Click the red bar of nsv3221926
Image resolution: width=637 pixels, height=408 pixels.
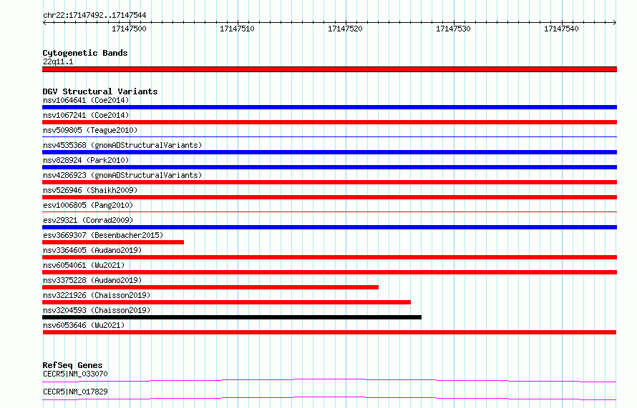(226, 302)
